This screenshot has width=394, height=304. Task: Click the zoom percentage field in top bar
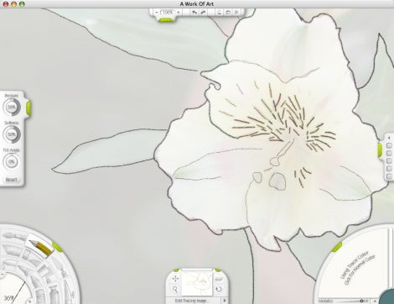(168, 12)
